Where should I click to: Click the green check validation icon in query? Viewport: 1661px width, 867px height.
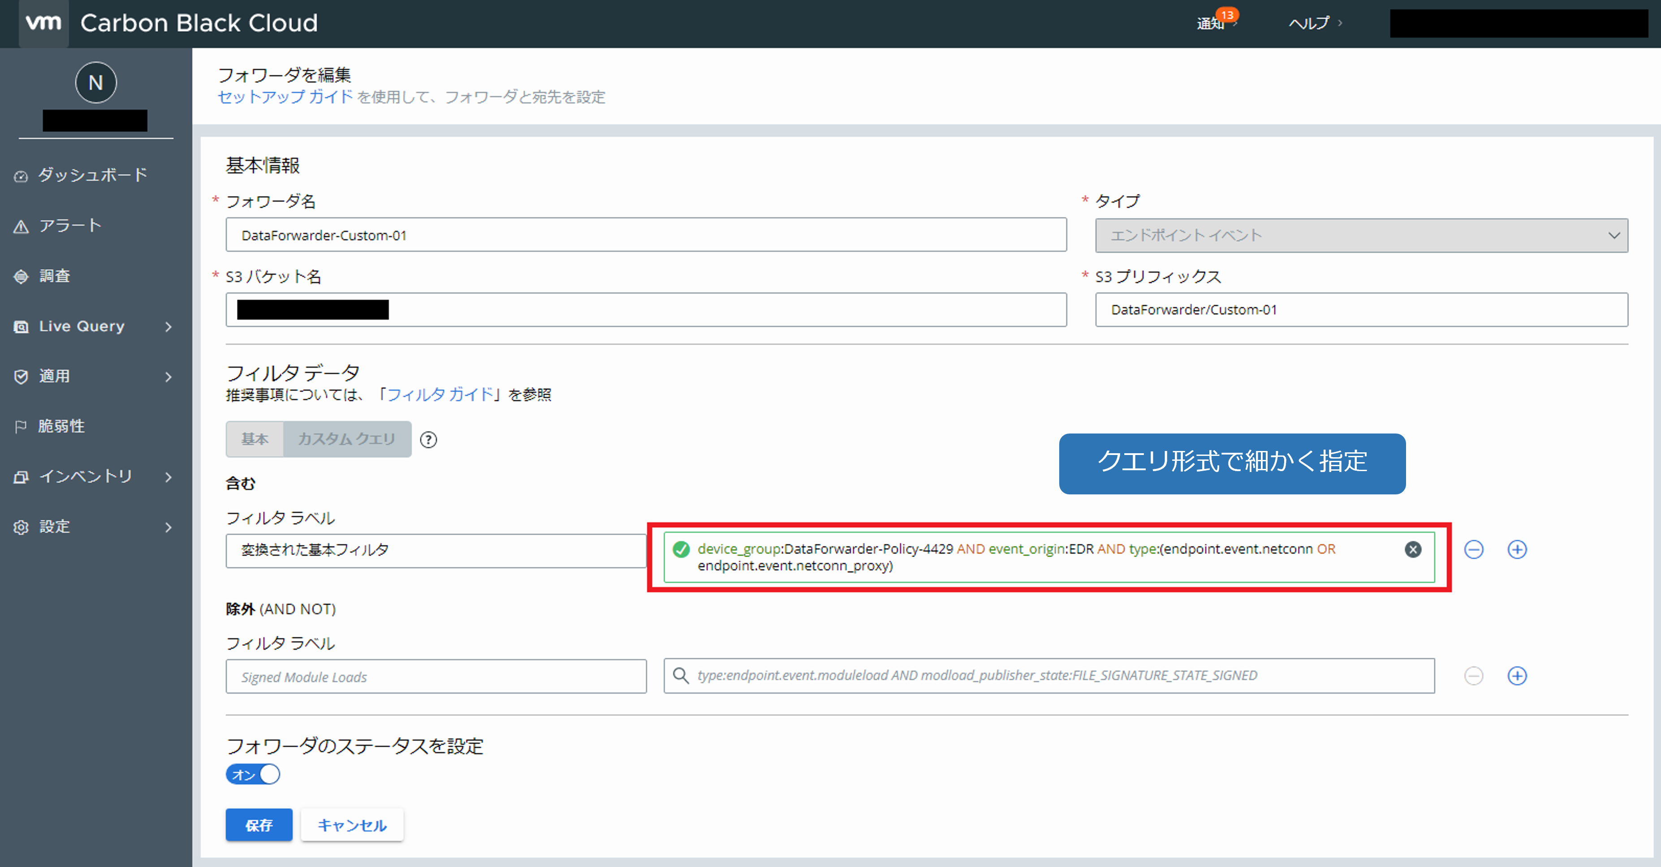click(x=681, y=549)
